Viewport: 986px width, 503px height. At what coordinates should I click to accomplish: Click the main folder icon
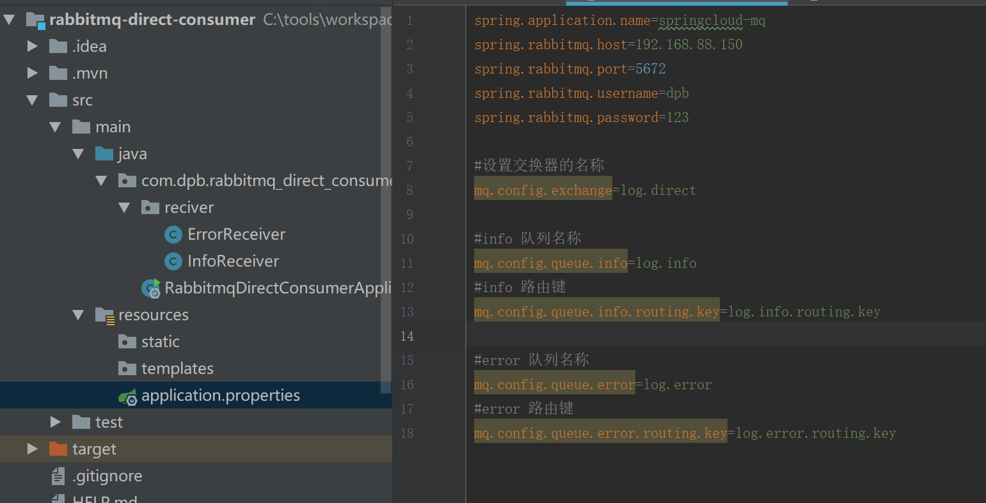81,127
